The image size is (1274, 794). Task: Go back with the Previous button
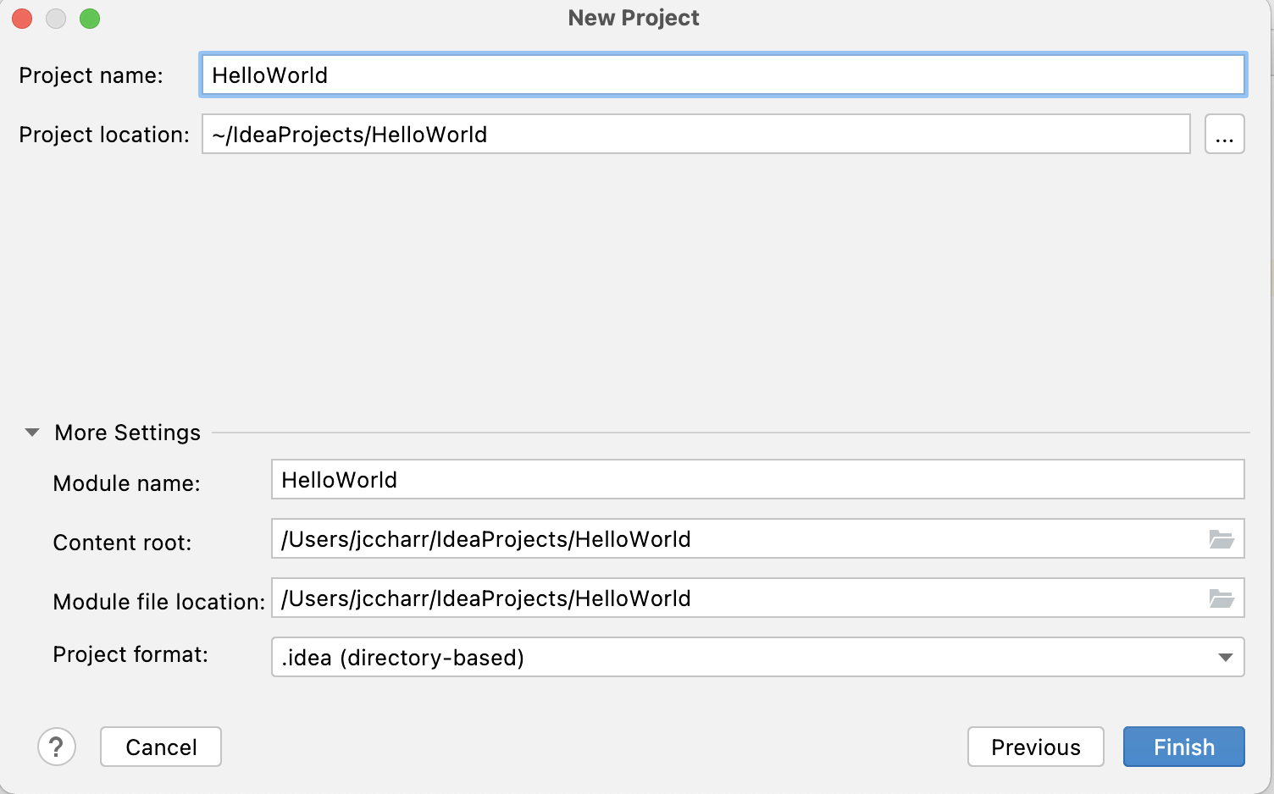tap(1035, 747)
